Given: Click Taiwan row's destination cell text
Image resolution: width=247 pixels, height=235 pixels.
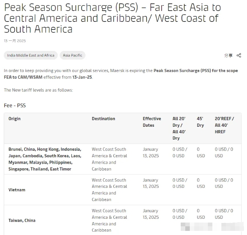Looking at the screenshot, I should [x=109, y=221].
